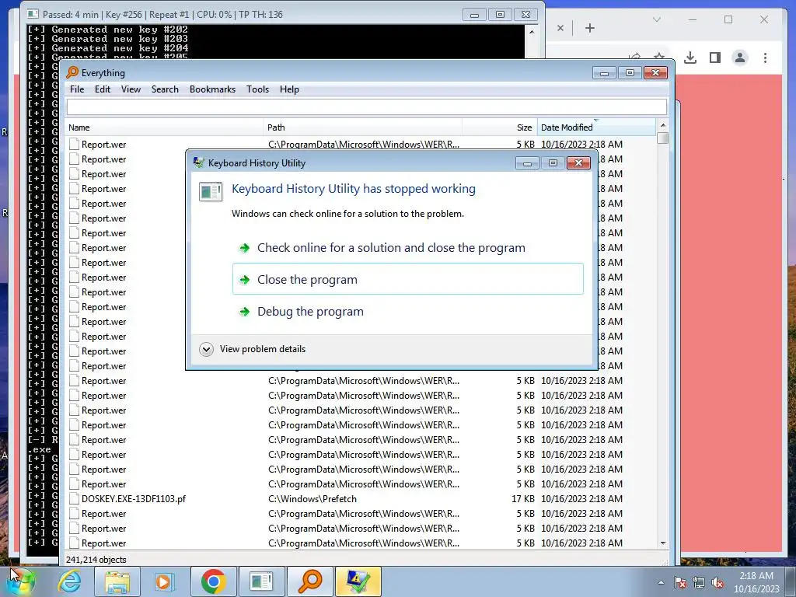Viewport: 796px width, 597px height.
Task: Toggle the Chrome side panel icon
Action: pos(715,58)
